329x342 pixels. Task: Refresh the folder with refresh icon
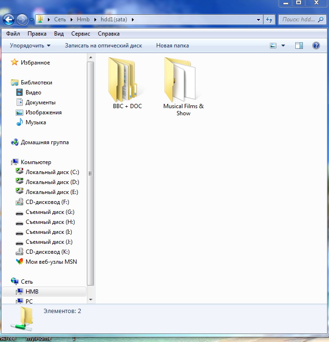tap(269, 20)
